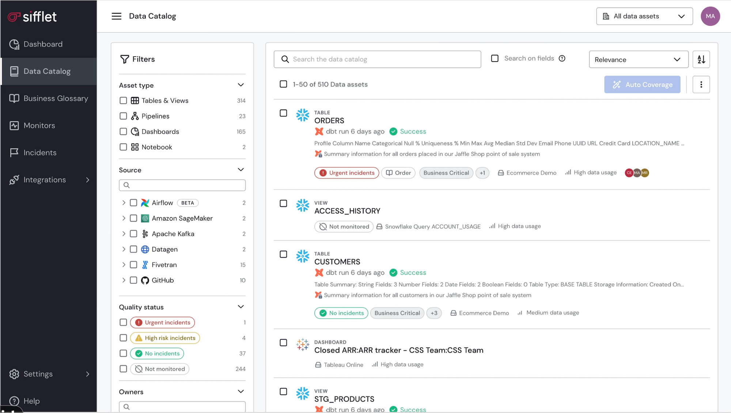
Task: Open Monitors in the sidebar
Action: [x=39, y=125]
